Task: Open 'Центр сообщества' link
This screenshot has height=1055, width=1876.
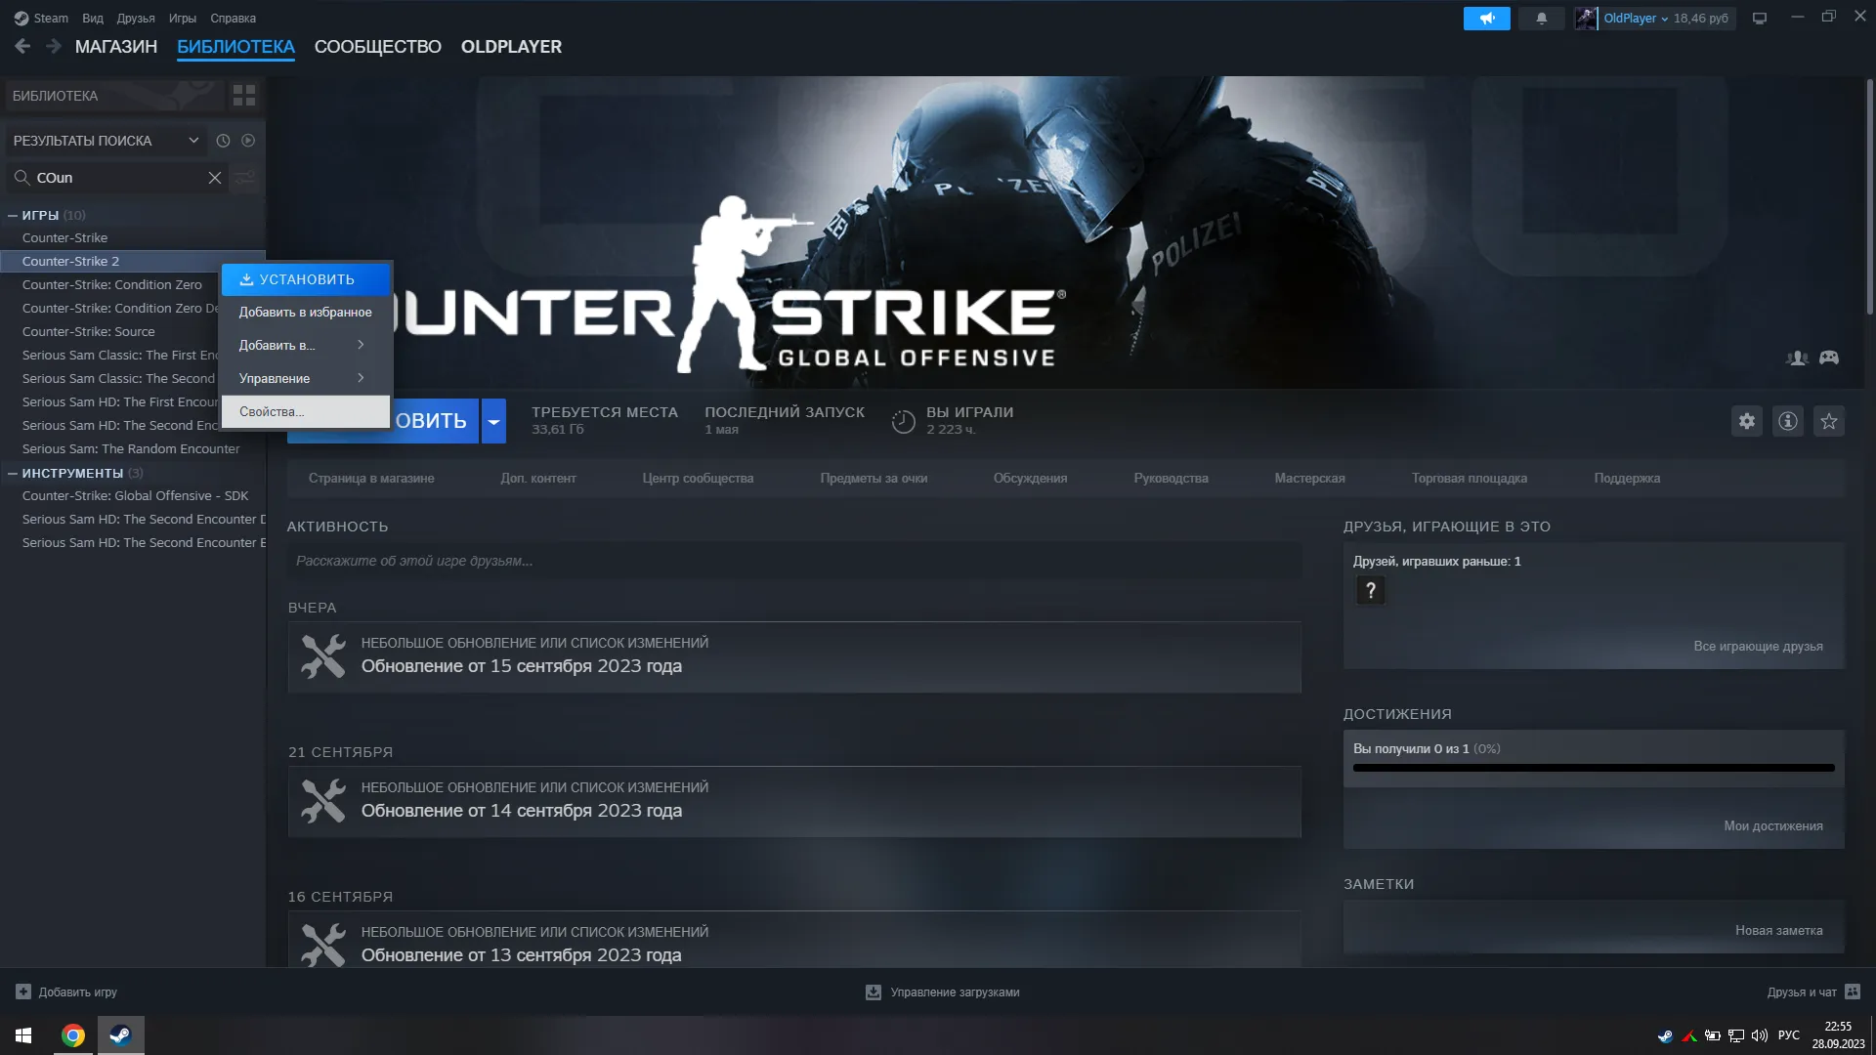Action: [x=698, y=479]
